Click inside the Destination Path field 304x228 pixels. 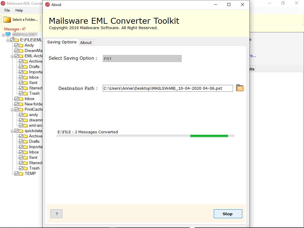point(168,88)
